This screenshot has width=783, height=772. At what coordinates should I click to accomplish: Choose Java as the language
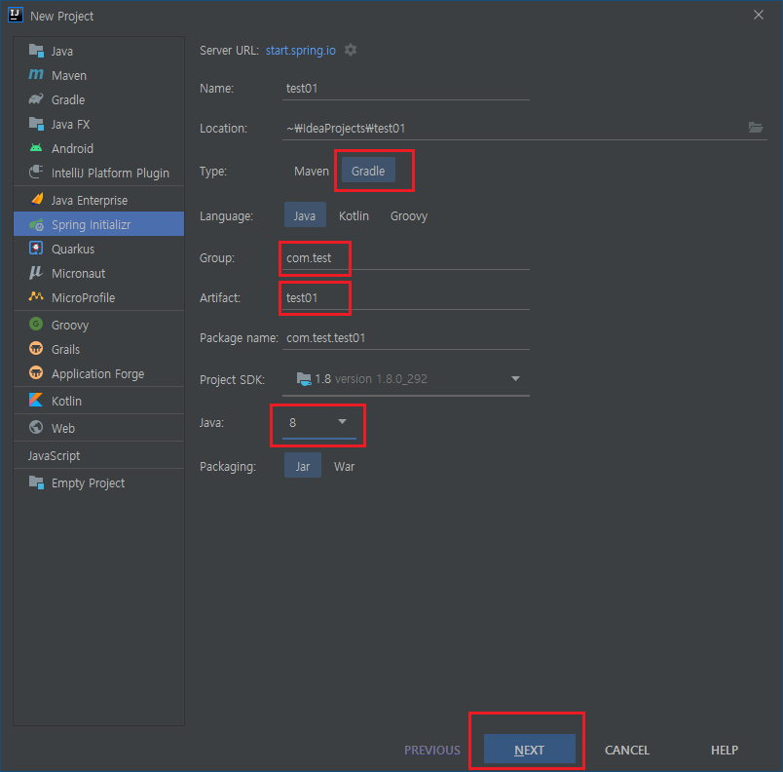tap(305, 215)
